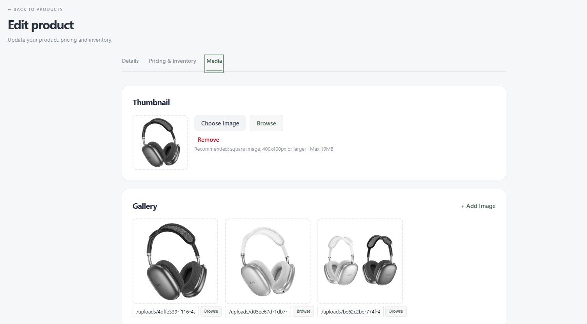This screenshot has height=324, width=587.
Task: Go back via Back to Products link
Action: pos(35,9)
